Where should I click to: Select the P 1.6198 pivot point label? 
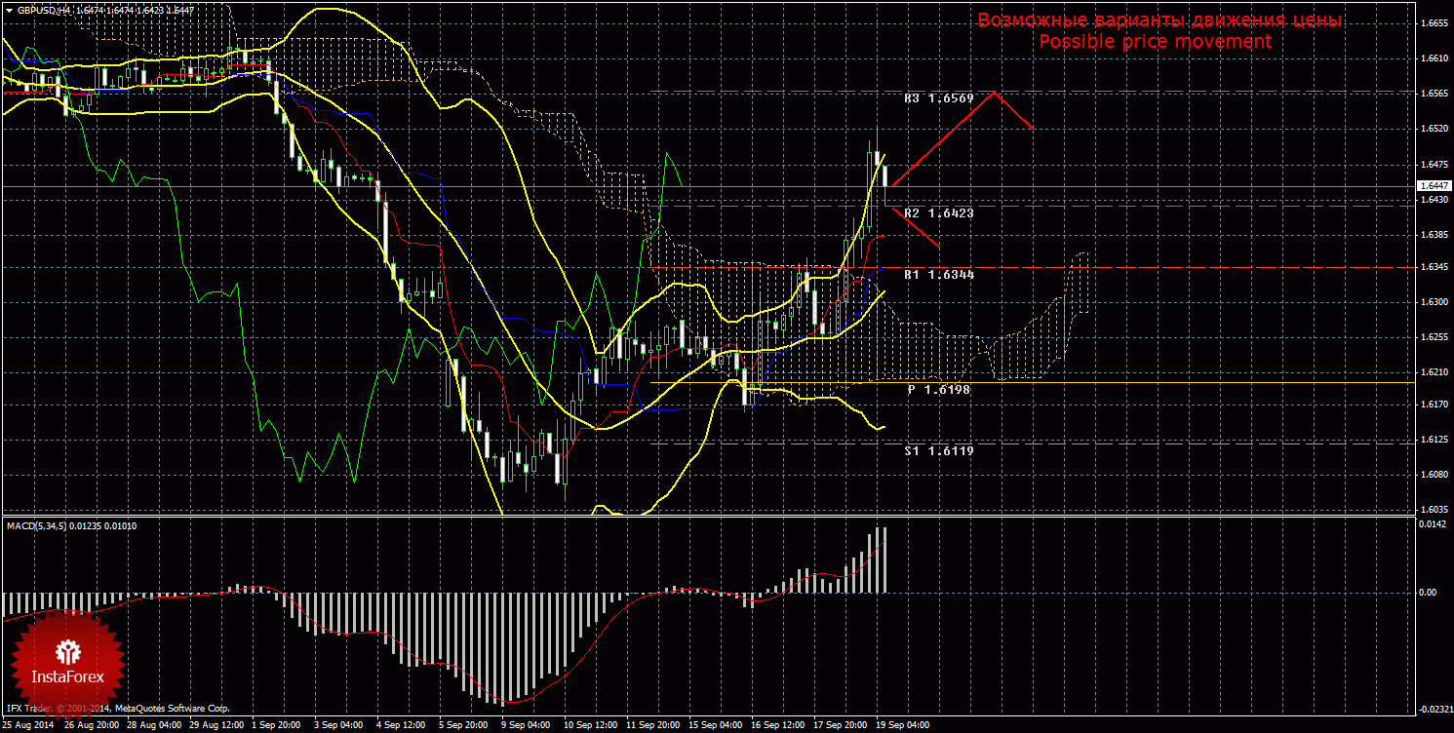940,389
